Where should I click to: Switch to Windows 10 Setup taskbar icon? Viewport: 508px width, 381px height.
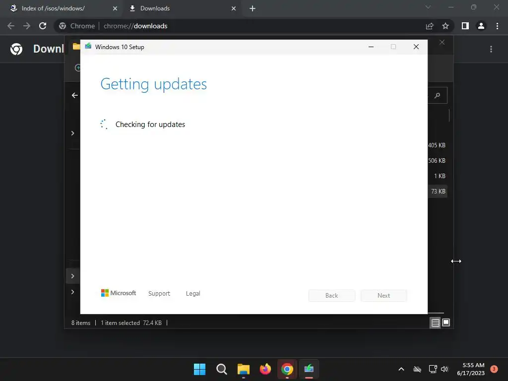tap(309, 369)
